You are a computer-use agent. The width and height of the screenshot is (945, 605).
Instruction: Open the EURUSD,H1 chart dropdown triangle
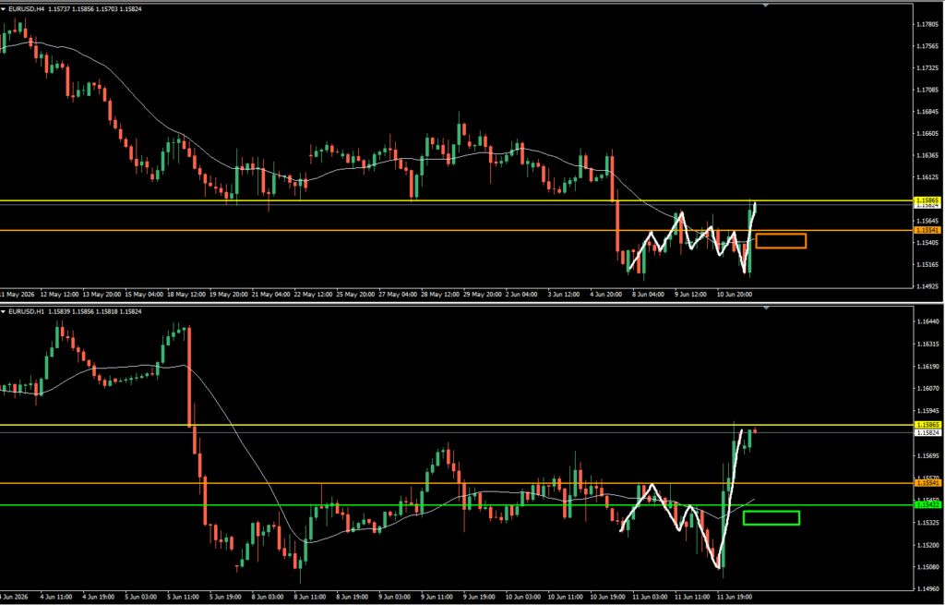click(x=4, y=311)
